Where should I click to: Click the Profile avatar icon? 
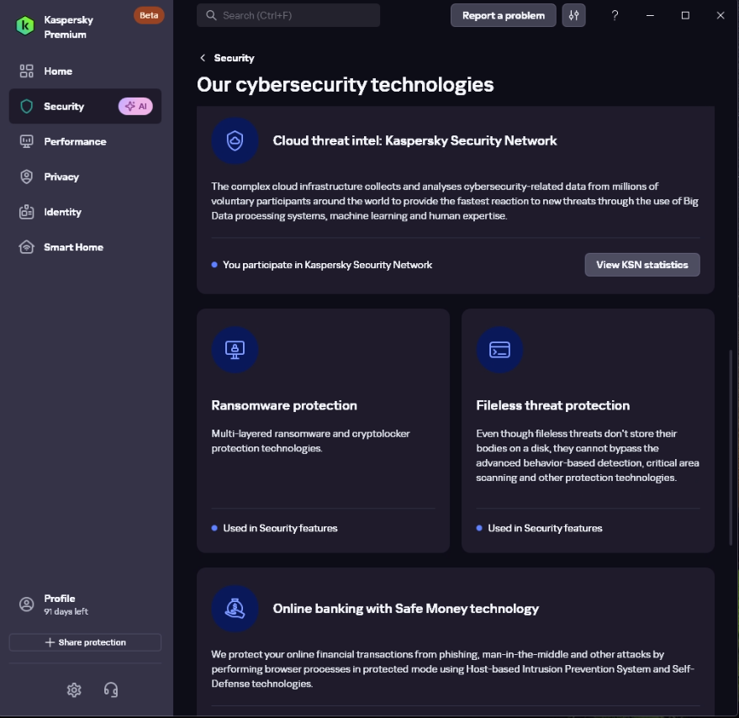26,604
